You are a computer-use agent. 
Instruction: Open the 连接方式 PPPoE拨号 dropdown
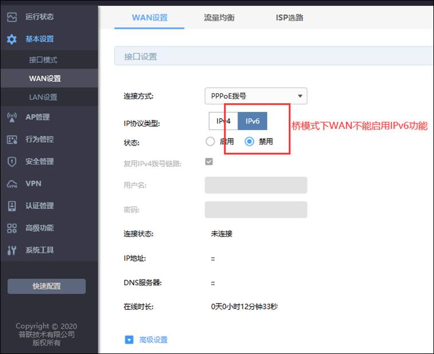256,96
